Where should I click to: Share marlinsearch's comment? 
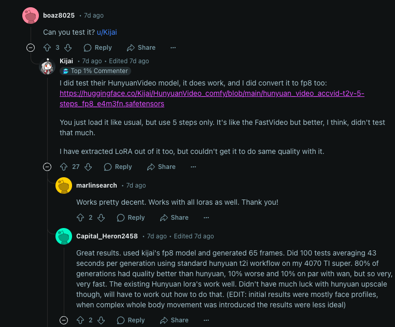pyautogui.click(x=174, y=218)
